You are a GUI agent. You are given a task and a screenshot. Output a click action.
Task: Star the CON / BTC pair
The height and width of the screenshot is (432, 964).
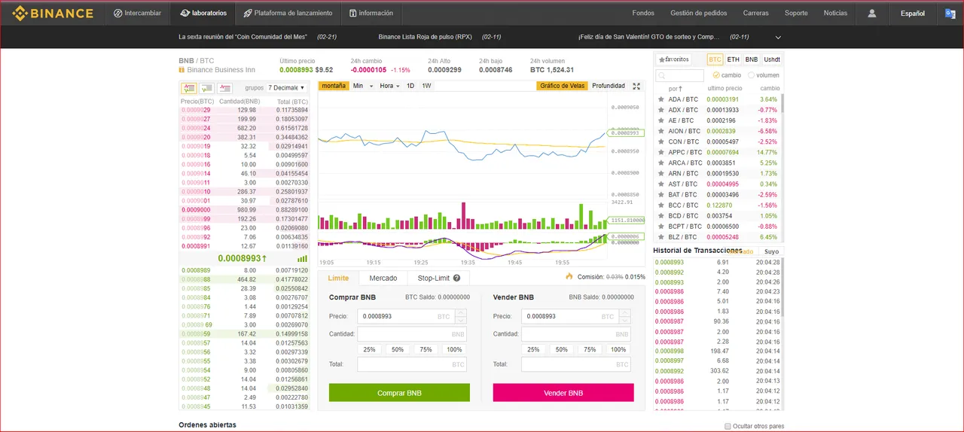(661, 141)
